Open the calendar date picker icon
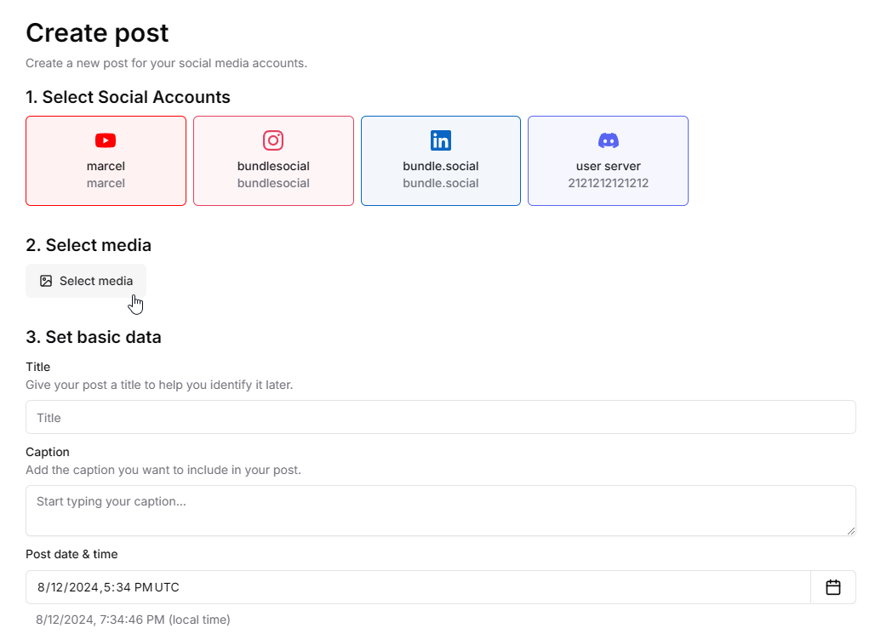Viewport: 875px width, 634px height. 832,587
